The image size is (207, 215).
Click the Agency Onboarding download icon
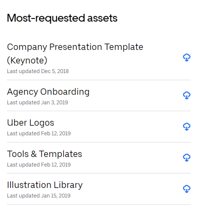[x=186, y=95]
